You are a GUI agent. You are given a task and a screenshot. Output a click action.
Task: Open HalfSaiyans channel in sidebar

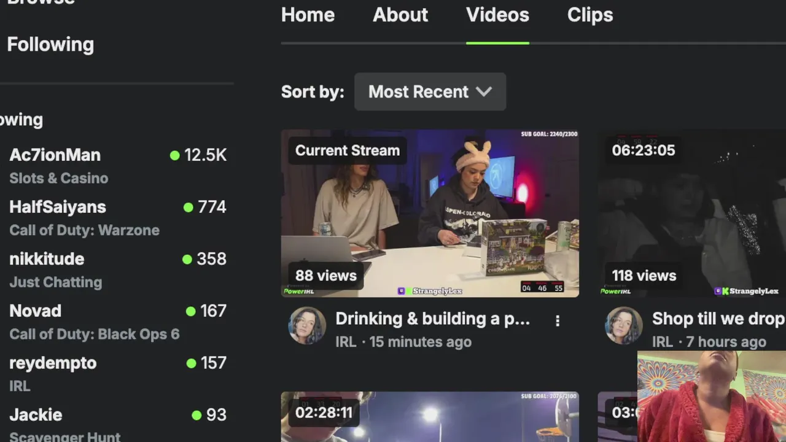pos(58,207)
